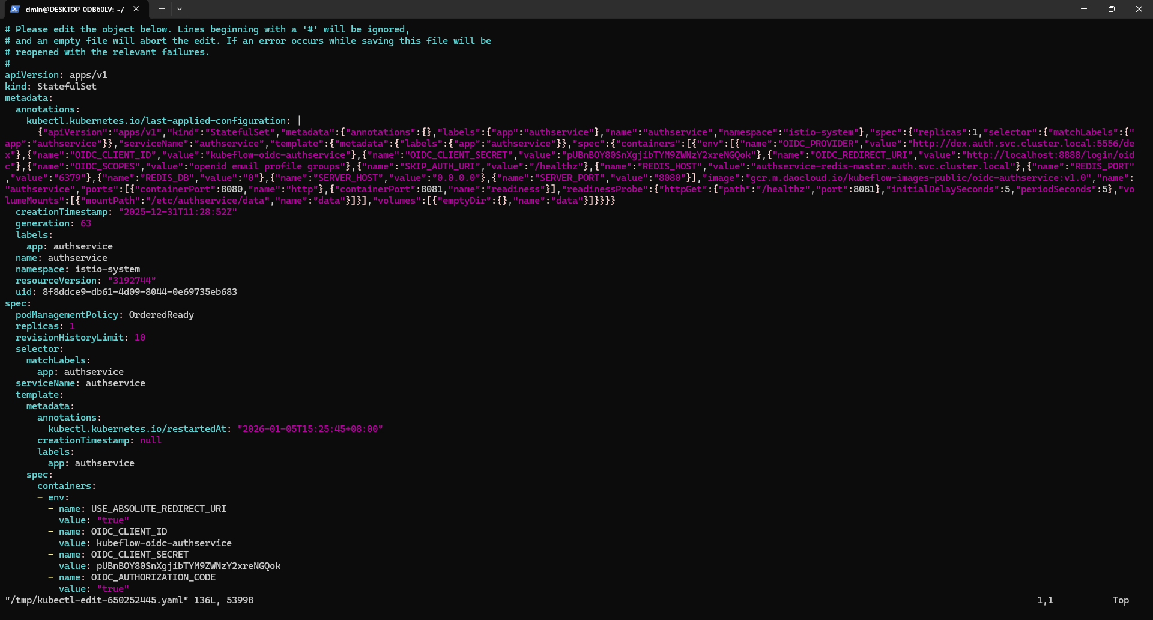Click the 'namespace: istio-system' line

[77, 269]
